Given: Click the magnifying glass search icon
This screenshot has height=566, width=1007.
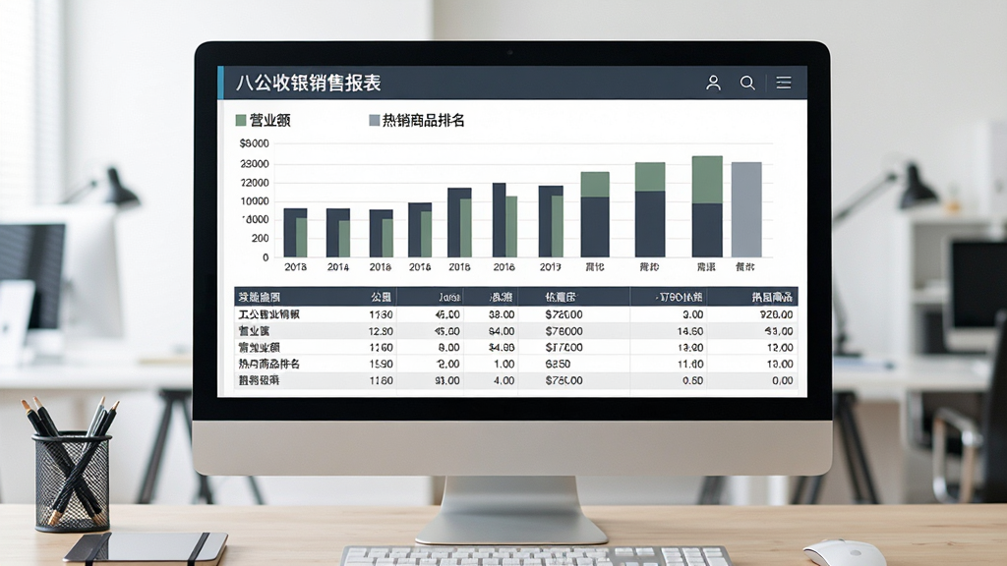Looking at the screenshot, I should point(747,83).
